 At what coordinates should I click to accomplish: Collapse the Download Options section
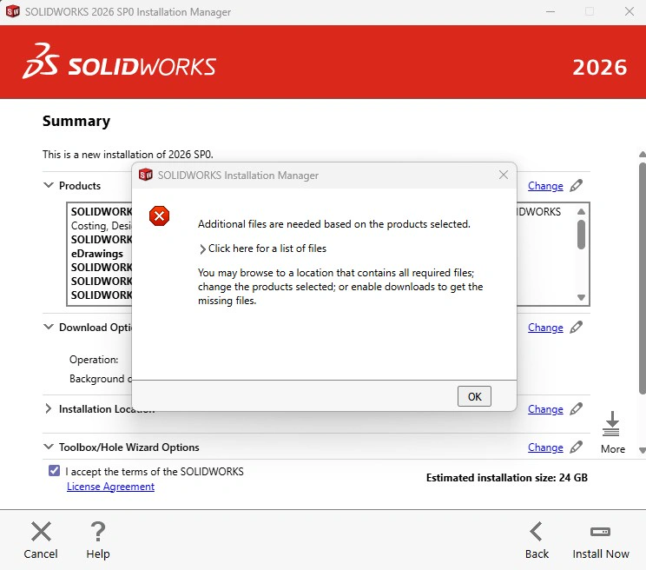pyautogui.click(x=49, y=327)
